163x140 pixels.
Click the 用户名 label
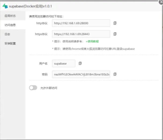coord(43,63)
